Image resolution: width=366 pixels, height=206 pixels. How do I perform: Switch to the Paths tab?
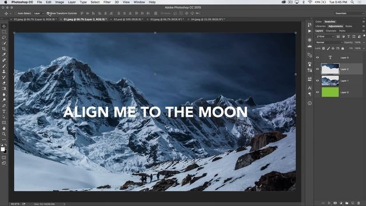[x=342, y=31]
